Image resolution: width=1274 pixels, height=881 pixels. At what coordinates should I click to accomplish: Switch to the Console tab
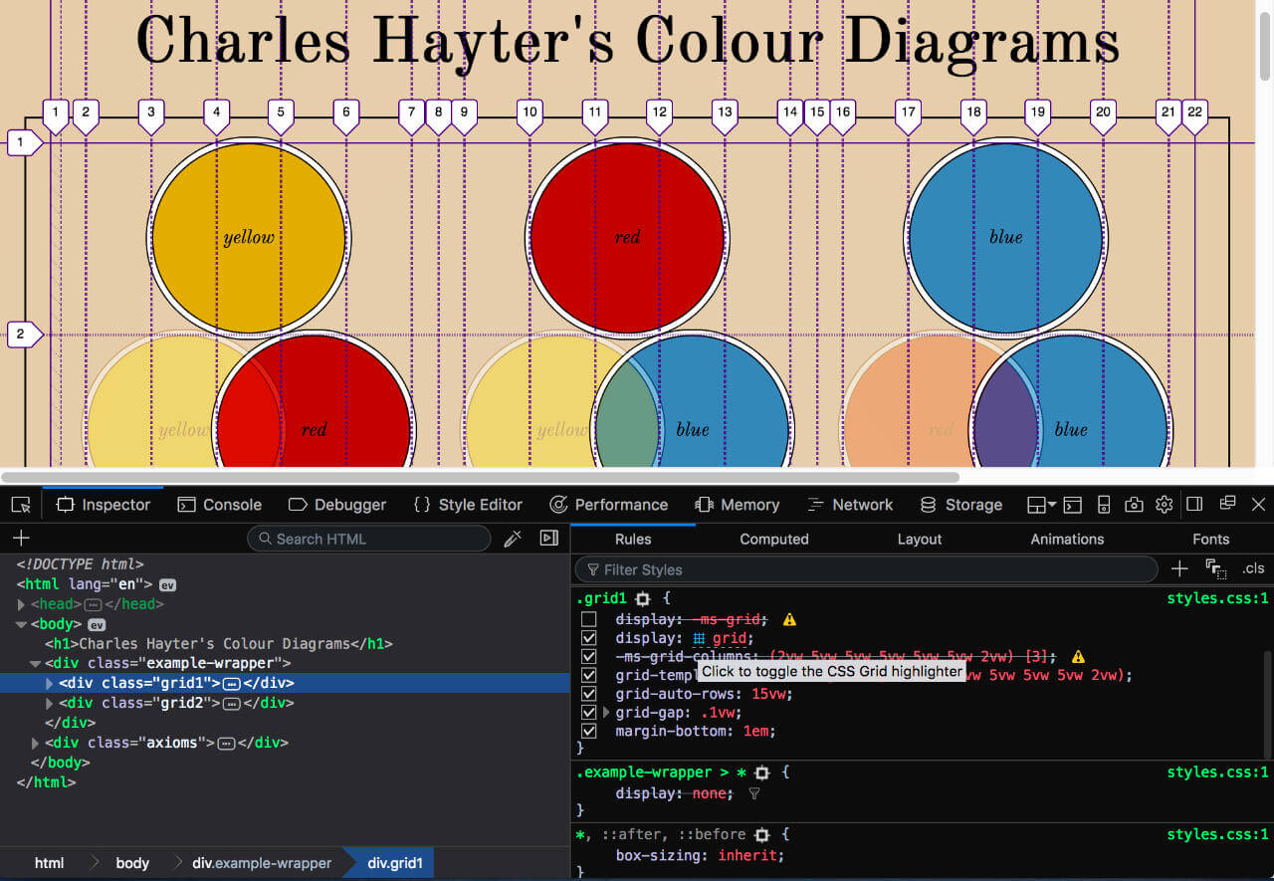click(x=220, y=505)
